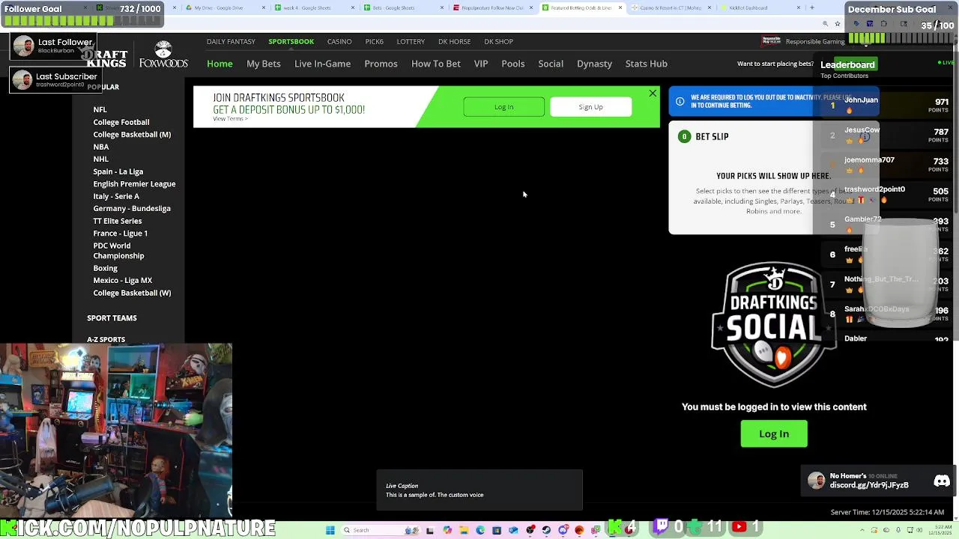Viewport: 959px width, 539px height.
Task: Open the Foxwoods logo link
Action: click(163, 55)
